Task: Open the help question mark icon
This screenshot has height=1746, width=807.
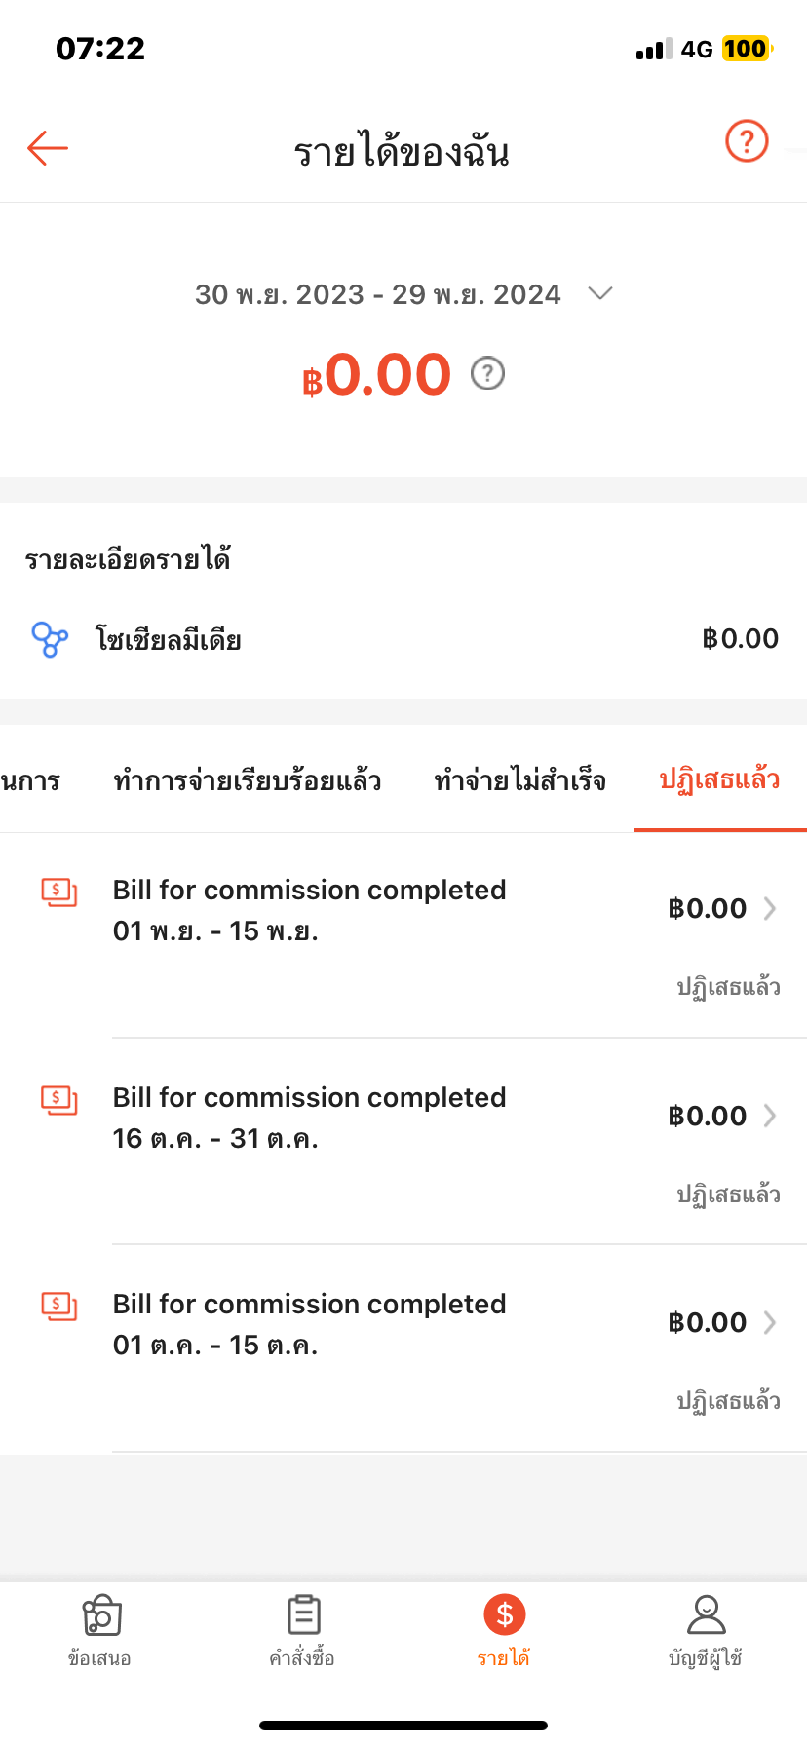Action: pyautogui.click(x=747, y=142)
